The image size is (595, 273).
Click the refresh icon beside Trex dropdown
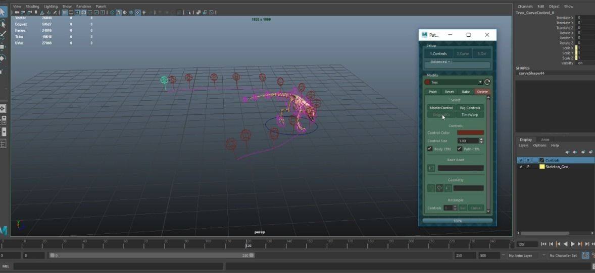pyautogui.click(x=487, y=82)
